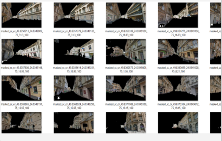Select thumbnail of masked_sc_or_49.8365865 image

coord(22,88)
